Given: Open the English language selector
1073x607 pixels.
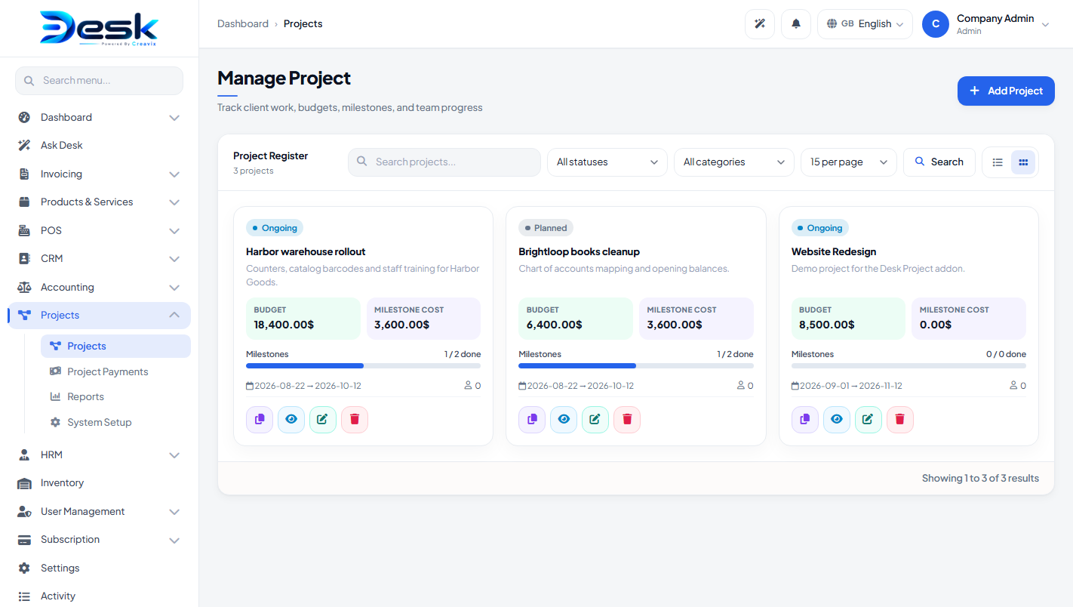Looking at the screenshot, I should point(865,24).
